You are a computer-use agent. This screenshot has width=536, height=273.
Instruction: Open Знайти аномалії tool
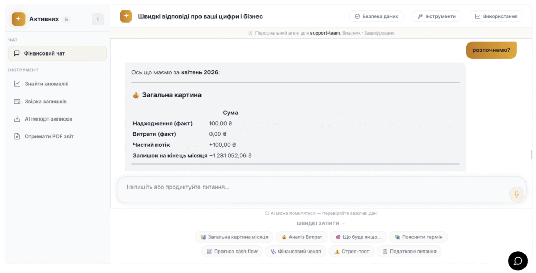tap(46, 84)
